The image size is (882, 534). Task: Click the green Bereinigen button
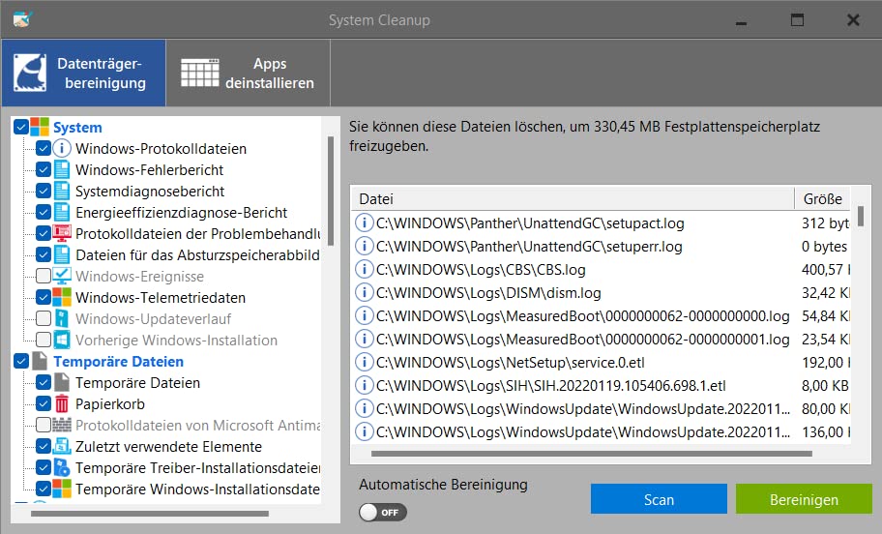pyautogui.click(x=804, y=499)
